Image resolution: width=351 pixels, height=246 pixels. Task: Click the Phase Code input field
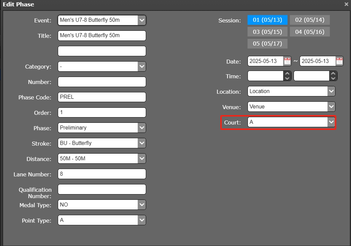coord(102,97)
